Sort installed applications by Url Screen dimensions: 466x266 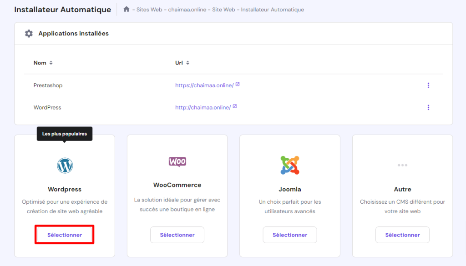[x=181, y=63]
